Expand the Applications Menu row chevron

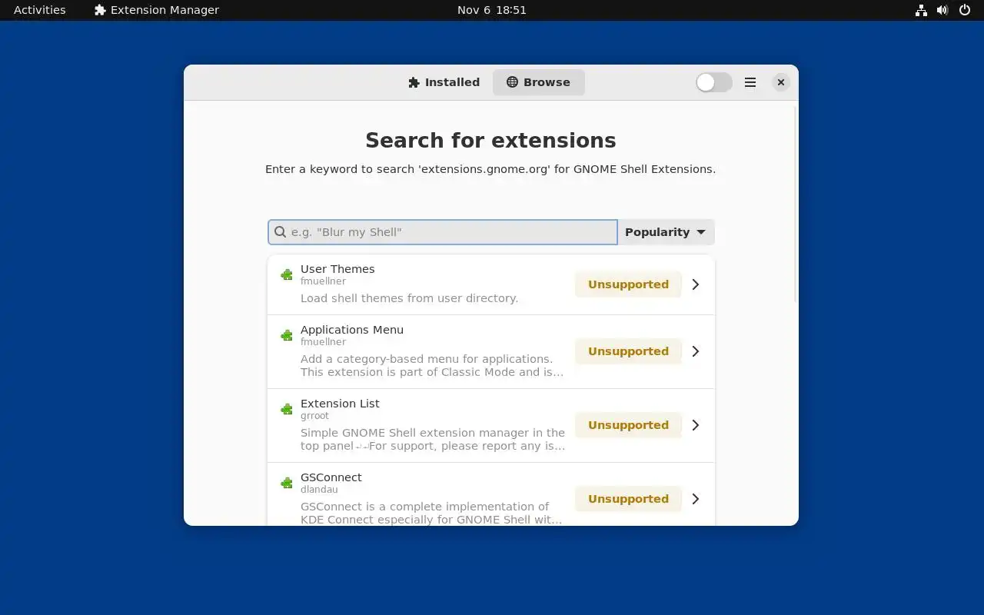tap(696, 351)
